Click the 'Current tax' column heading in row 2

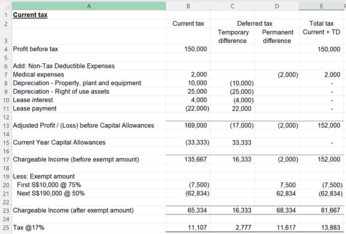click(x=188, y=24)
